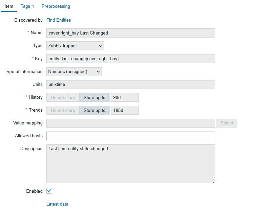Select History 'Store up to' option
Viewport: 278px width, 210px height.
click(x=94, y=97)
